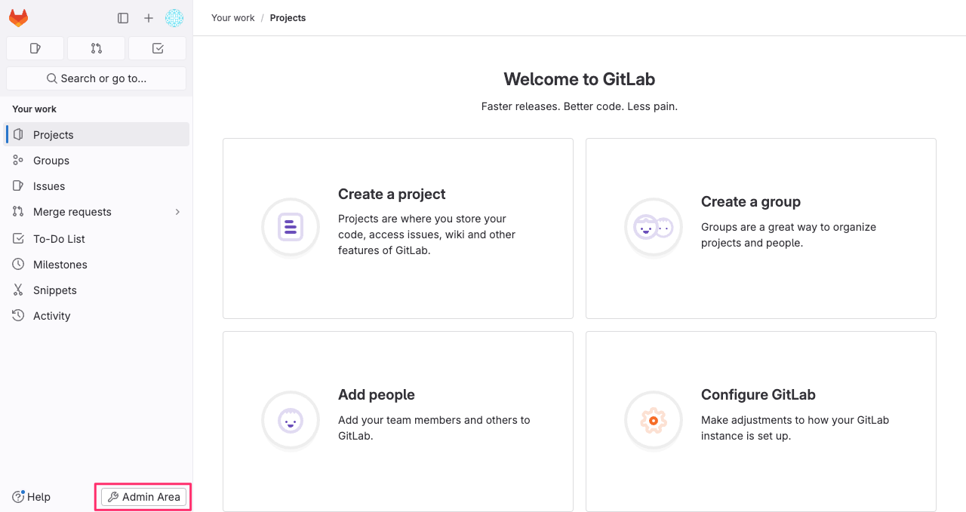Open Groups in the sidebar
Image resolution: width=966 pixels, height=512 pixels.
(97, 161)
